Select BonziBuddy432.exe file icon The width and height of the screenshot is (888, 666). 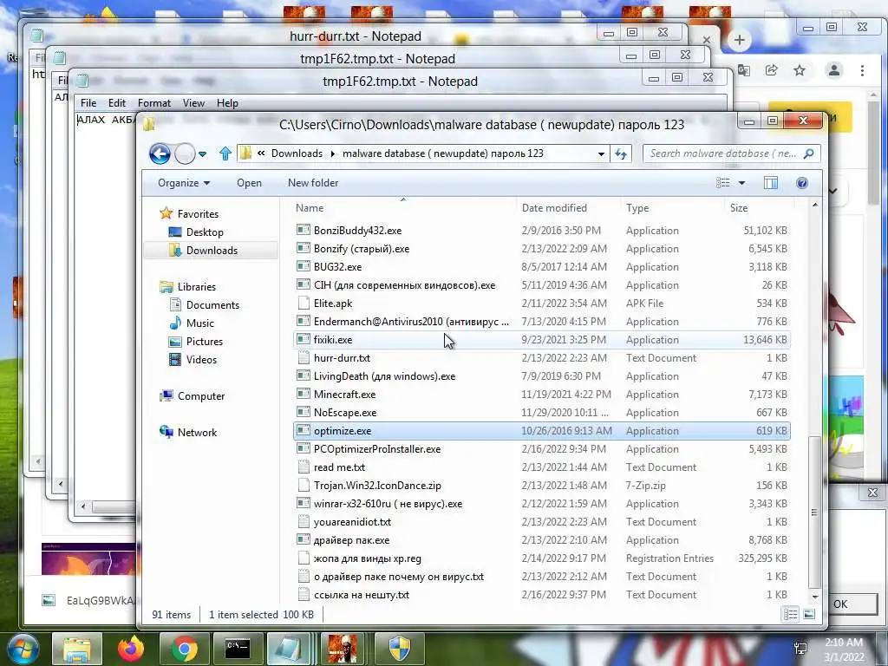click(x=304, y=231)
